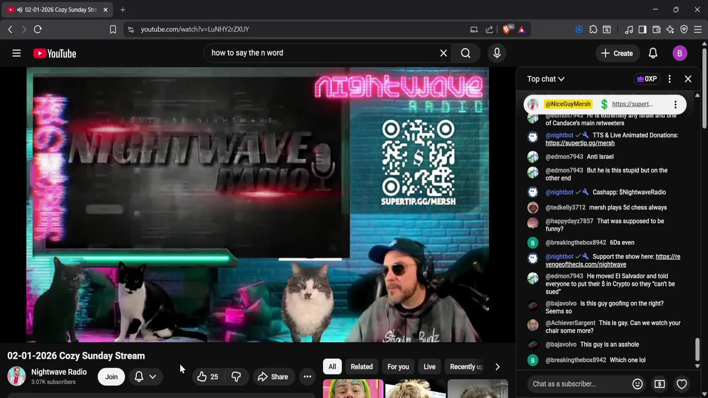Screen dimensions: 708x398
Task: Expand Top chat mode dropdown
Action: (x=545, y=79)
